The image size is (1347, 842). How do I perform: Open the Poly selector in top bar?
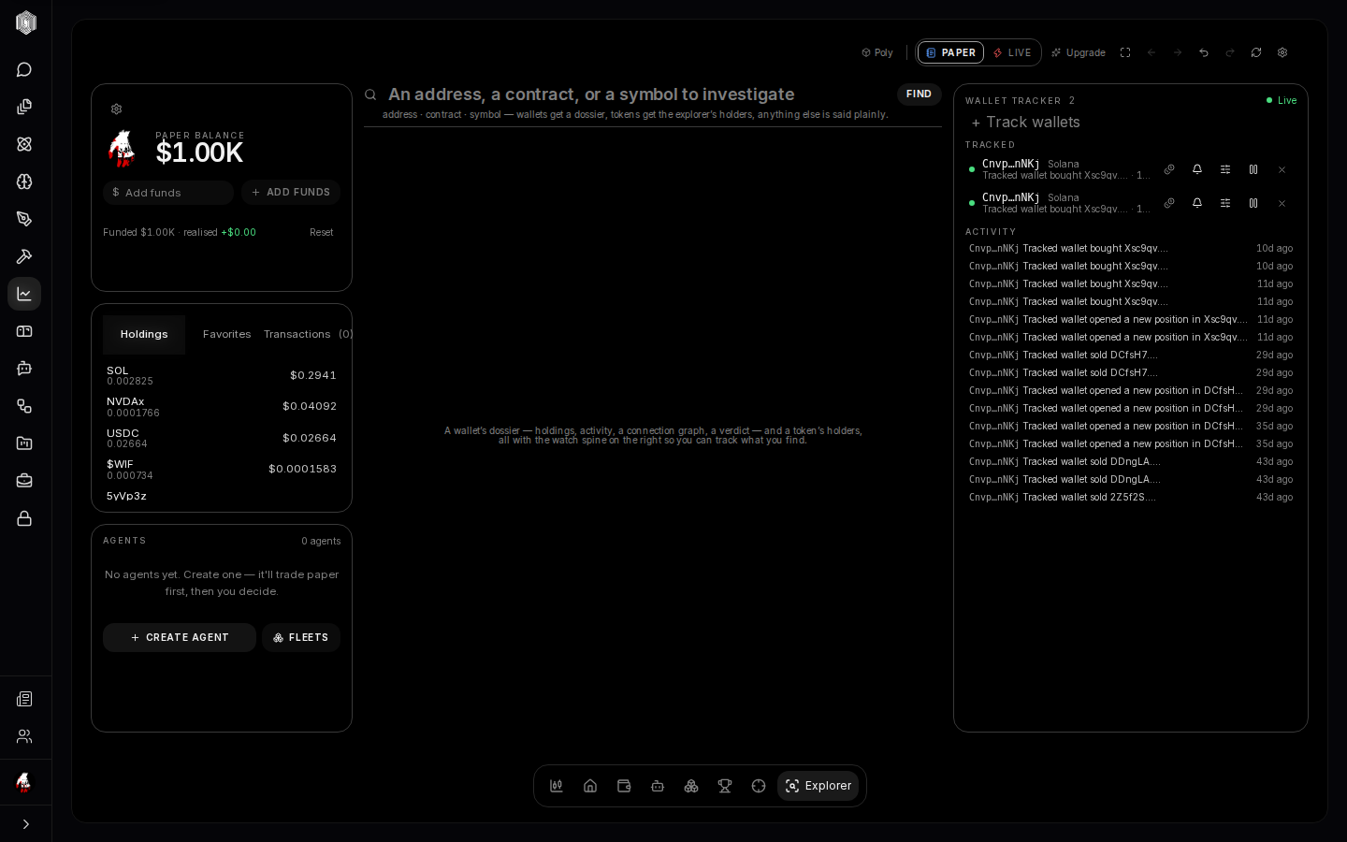[877, 52]
